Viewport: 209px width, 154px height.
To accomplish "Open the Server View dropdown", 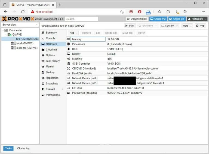I will click(36, 25).
